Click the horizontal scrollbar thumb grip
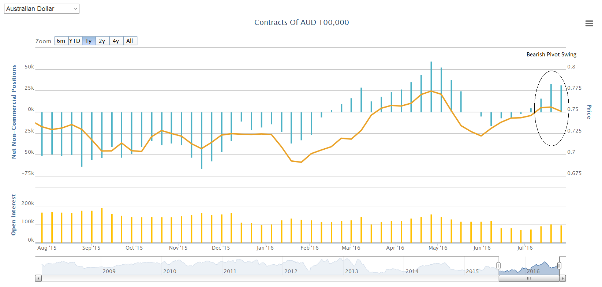 [x=529, y=278]
